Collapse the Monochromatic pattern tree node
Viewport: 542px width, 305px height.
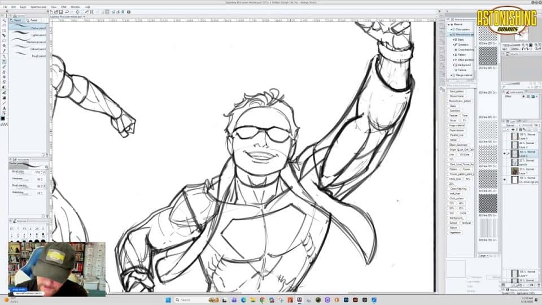(x=451, y=34)
